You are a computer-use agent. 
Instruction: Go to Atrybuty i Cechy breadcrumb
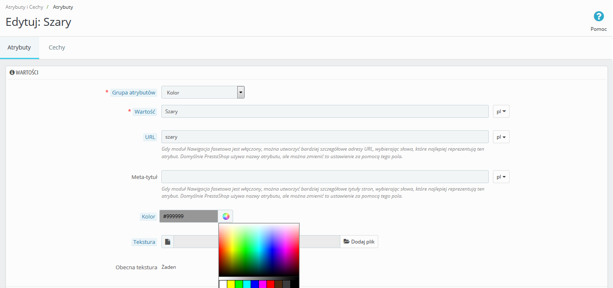point(24,7)
